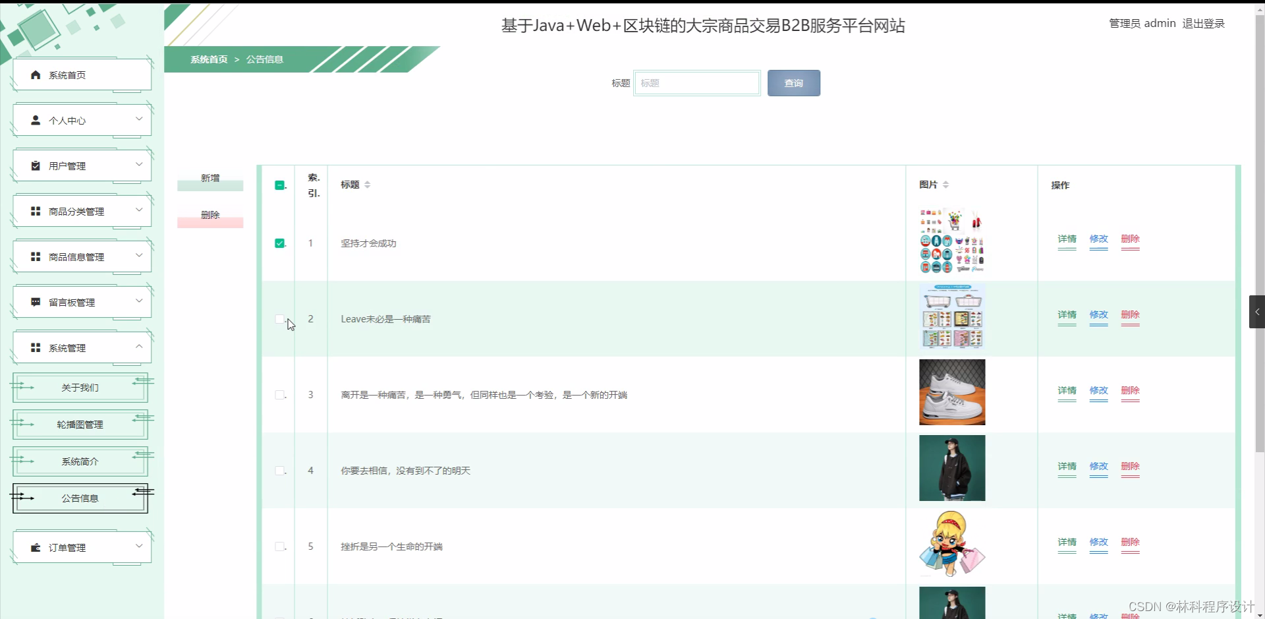Open the 关于我们 submenu item
Image resolution: width=1265 pixels, height=619 pixels.
pyautogui.click(x=80, y=388)
